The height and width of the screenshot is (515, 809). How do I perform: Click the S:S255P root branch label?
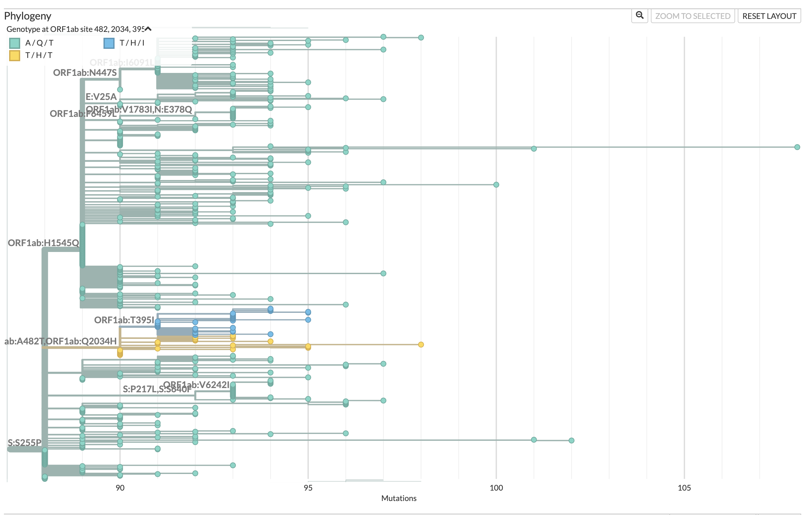click(24, 442)
